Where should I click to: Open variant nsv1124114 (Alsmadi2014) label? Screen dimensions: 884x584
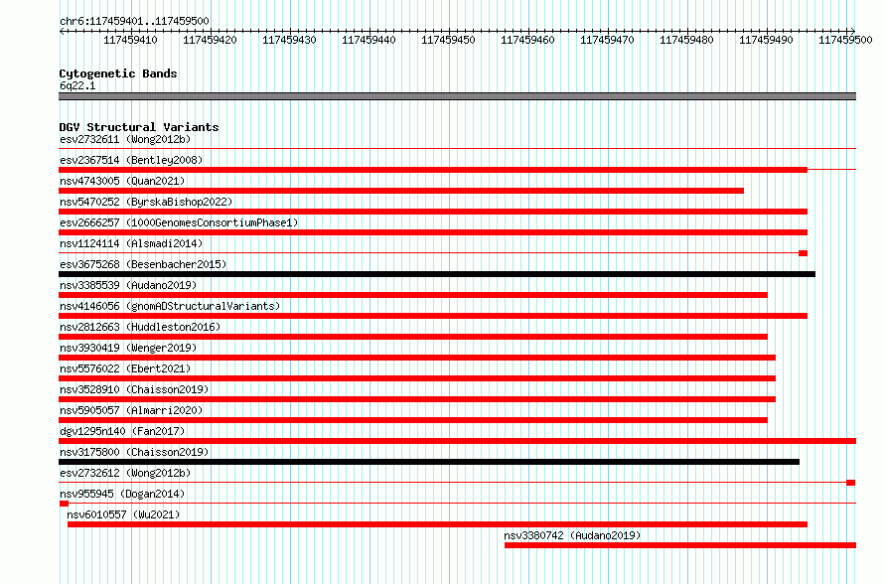click(x=131, y=243)
